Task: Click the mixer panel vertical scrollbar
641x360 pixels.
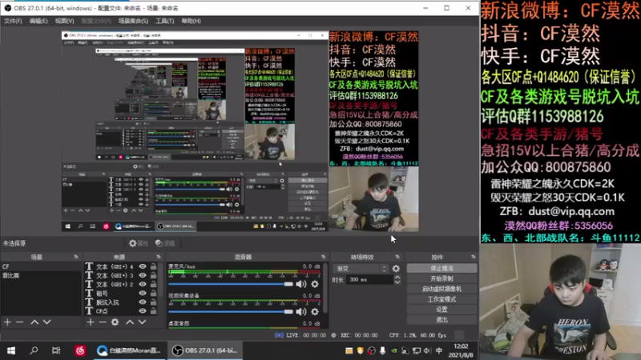Action: point(325,288)
